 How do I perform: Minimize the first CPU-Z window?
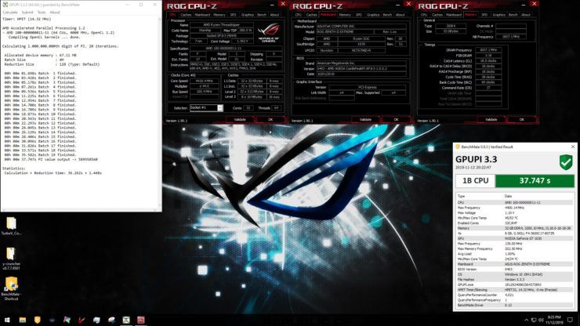[x=272, y=5]
